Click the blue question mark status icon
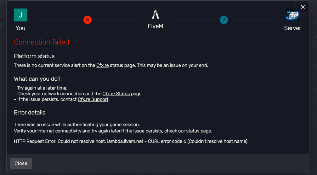 [224, 20]
